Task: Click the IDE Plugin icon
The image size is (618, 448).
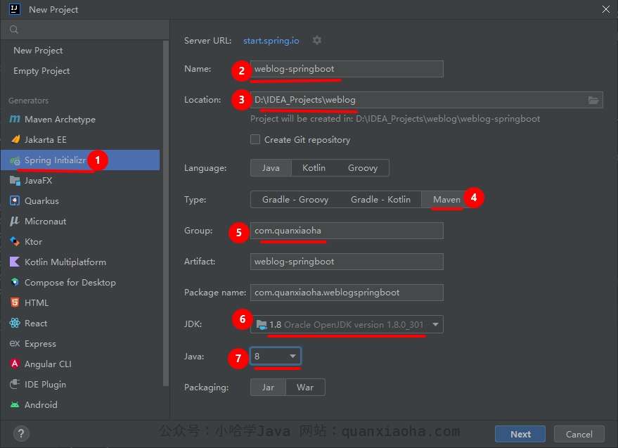Action: 15,384
